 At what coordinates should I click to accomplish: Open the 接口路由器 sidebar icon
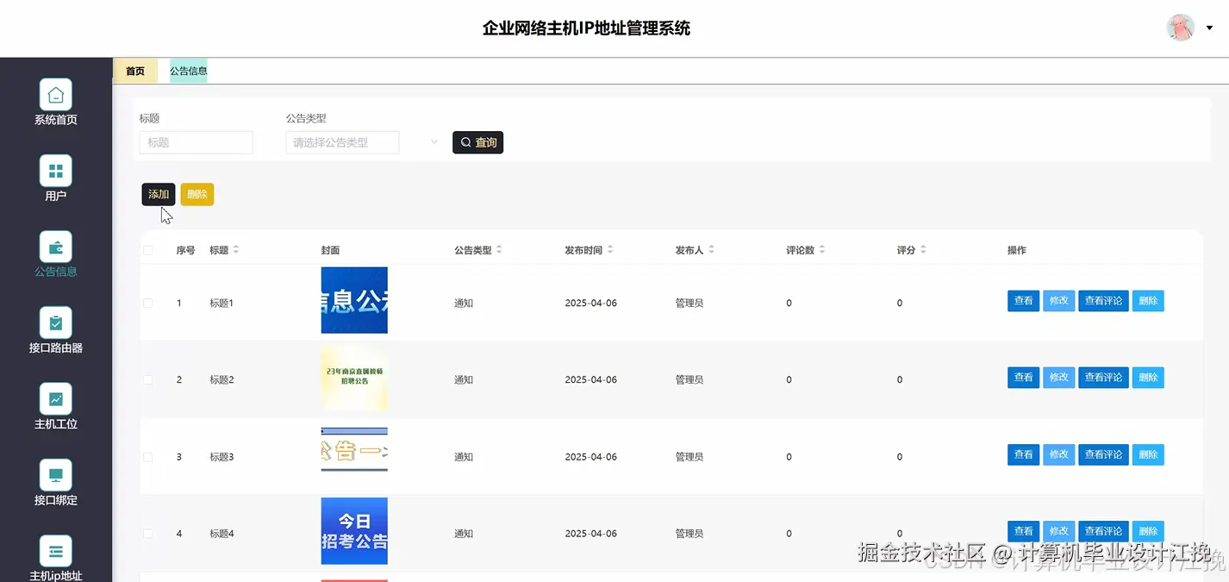[x=55, y=323]
